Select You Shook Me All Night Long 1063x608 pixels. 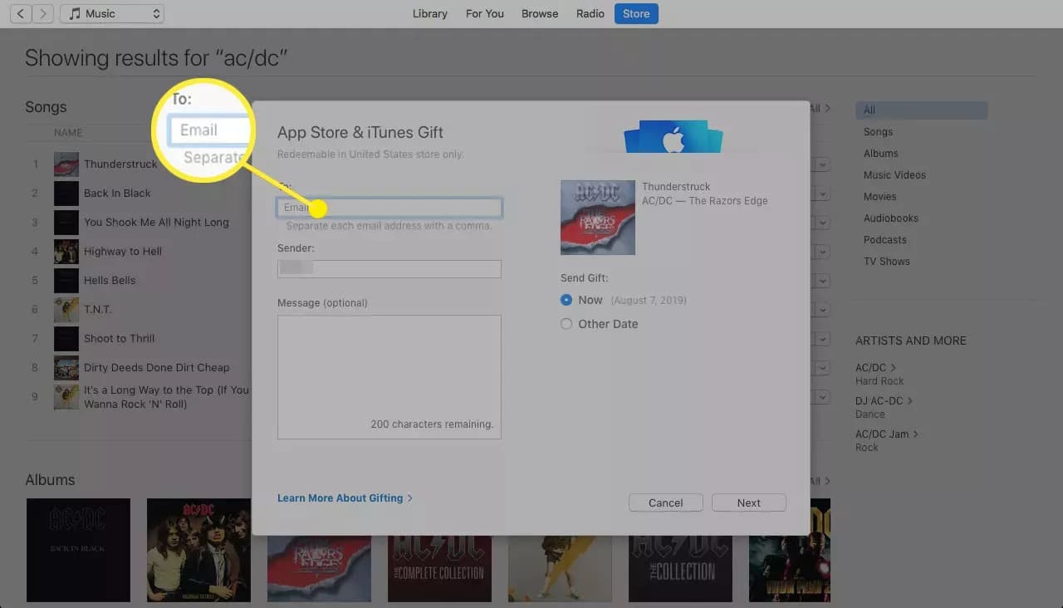(x=156, y=222)
